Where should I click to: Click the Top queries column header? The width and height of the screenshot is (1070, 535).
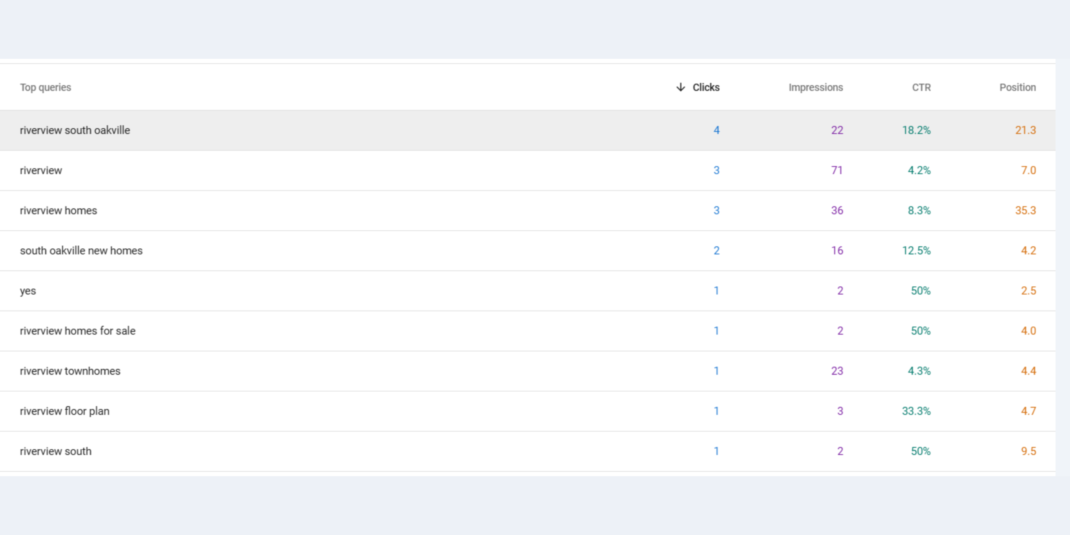pyautogui.click(x=46, y=87)
